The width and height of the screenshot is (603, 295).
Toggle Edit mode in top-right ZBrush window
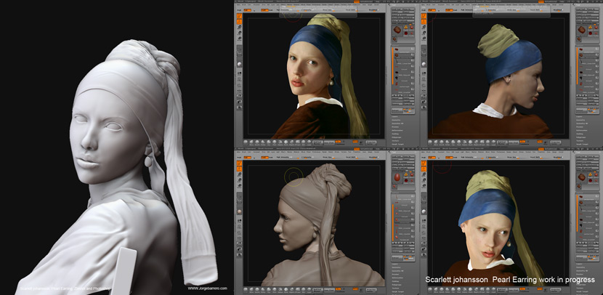424,16
